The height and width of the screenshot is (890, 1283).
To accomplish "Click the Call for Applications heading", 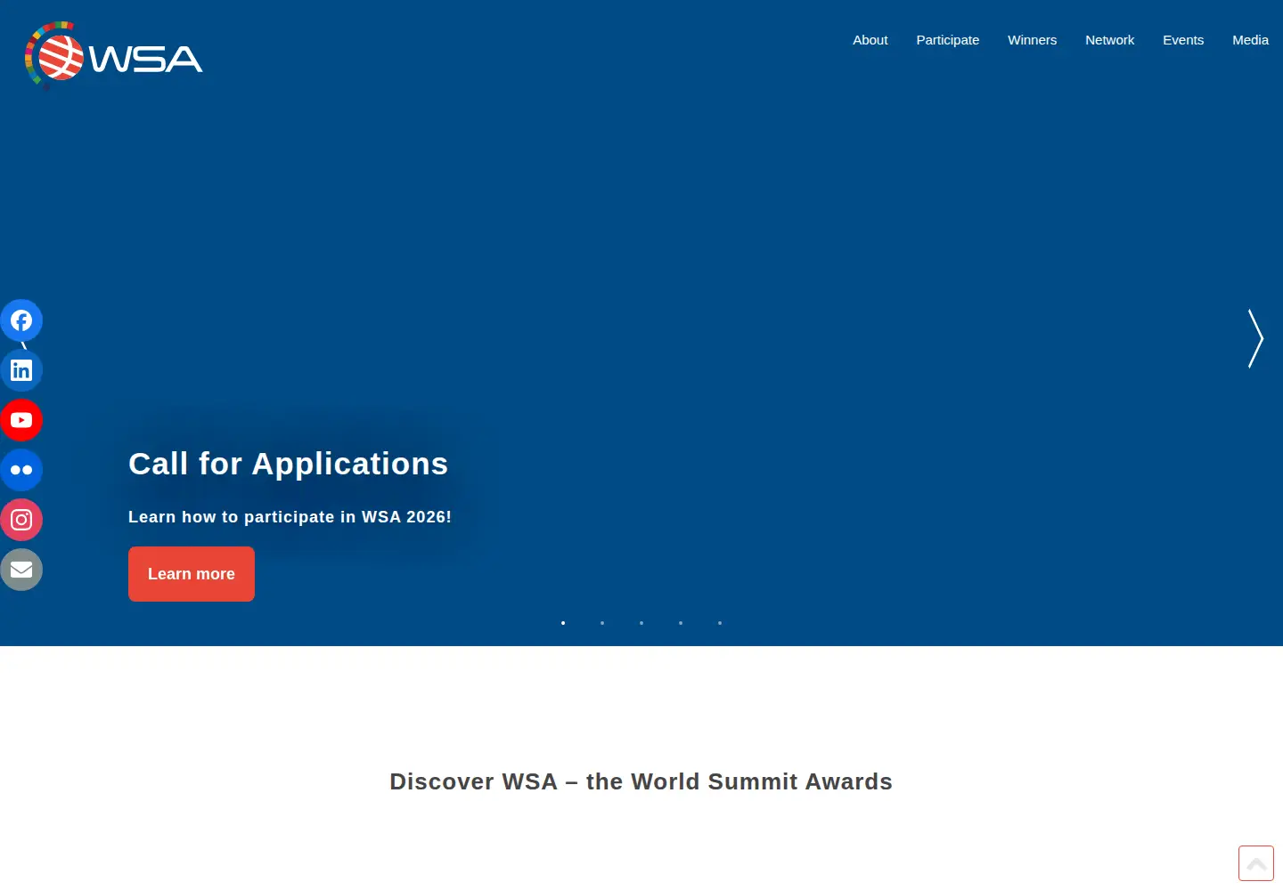I will [x=288, y=464].
